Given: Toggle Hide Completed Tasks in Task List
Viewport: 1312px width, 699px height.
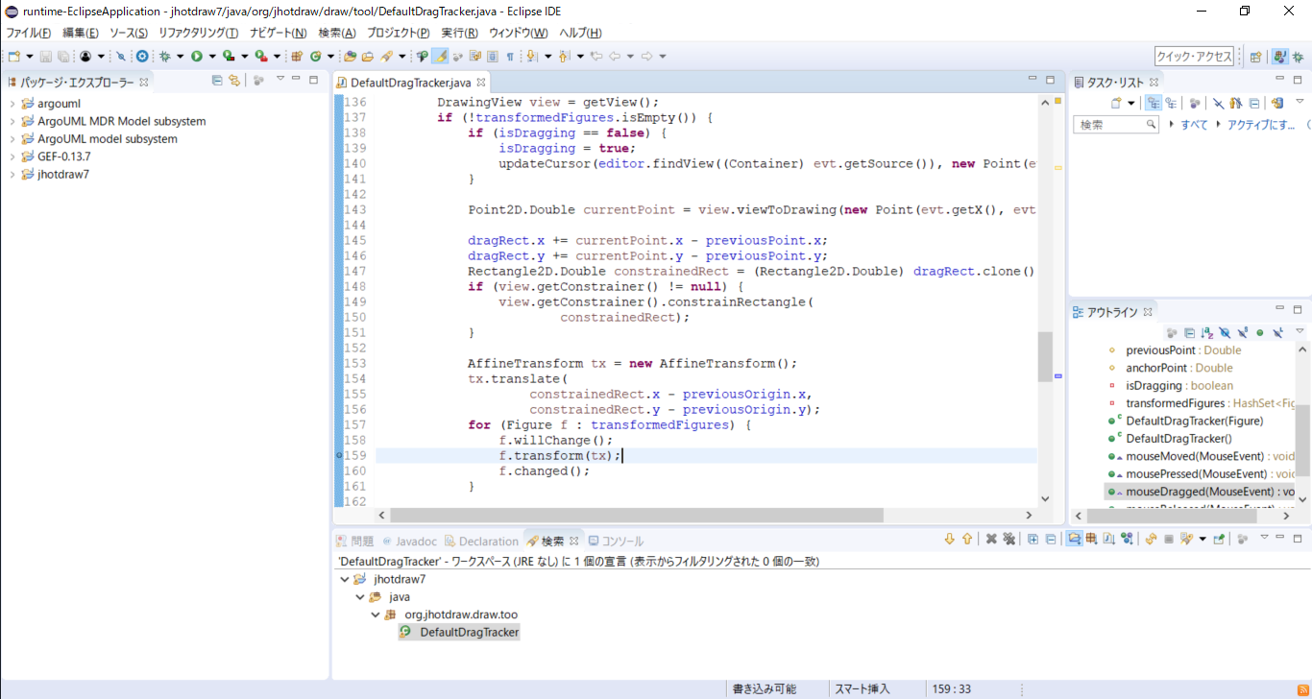Looking at the screenshot, I should point(1219,103).
